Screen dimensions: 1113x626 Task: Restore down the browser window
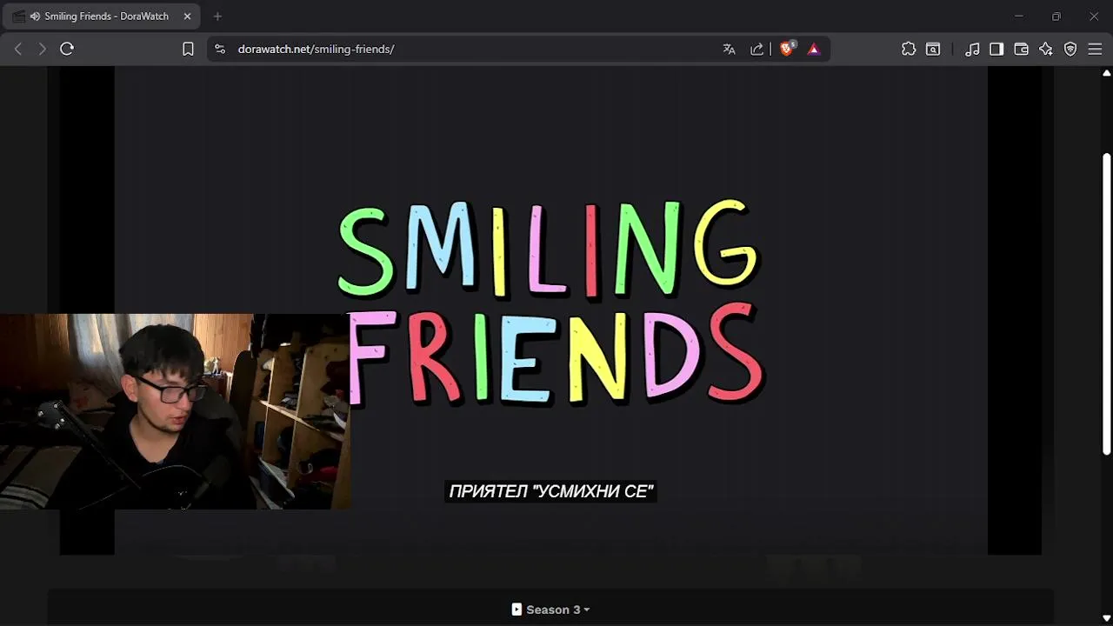tap(1056, 17)
